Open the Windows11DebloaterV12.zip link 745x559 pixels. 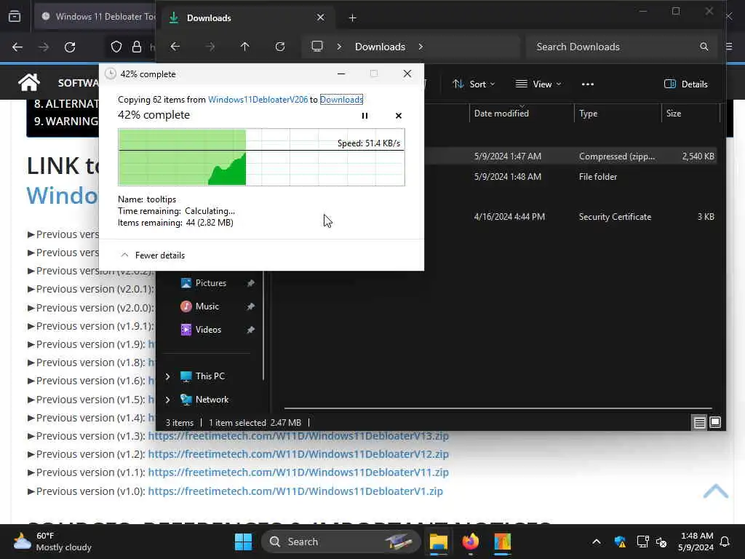(298, 454)
